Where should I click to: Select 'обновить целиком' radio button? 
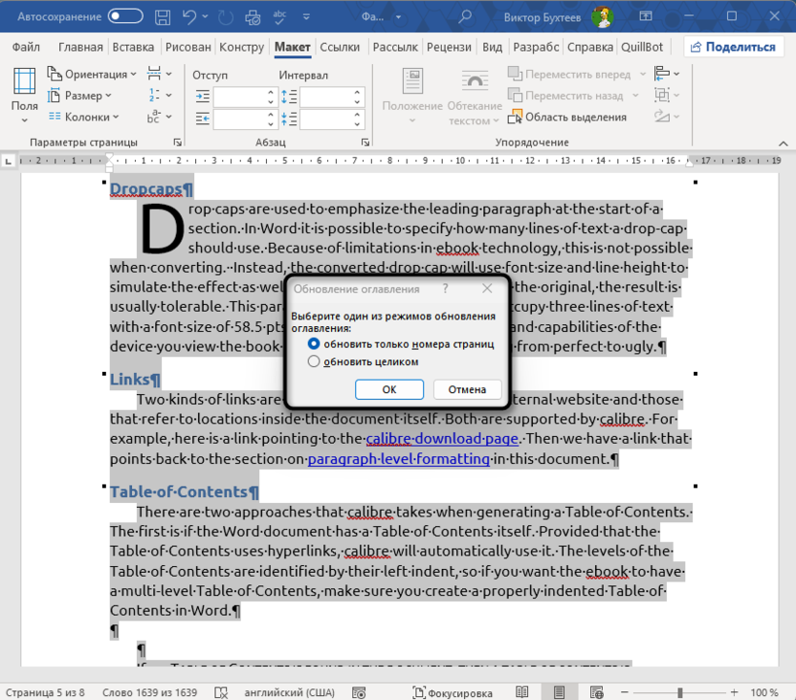click(314, 361)
